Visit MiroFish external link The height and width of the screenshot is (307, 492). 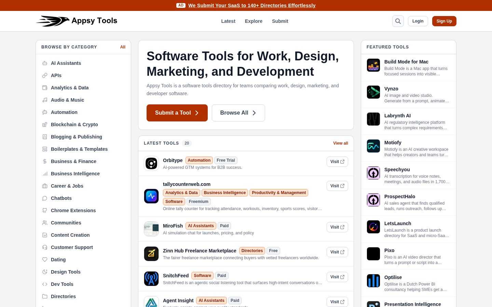(337, 227)
